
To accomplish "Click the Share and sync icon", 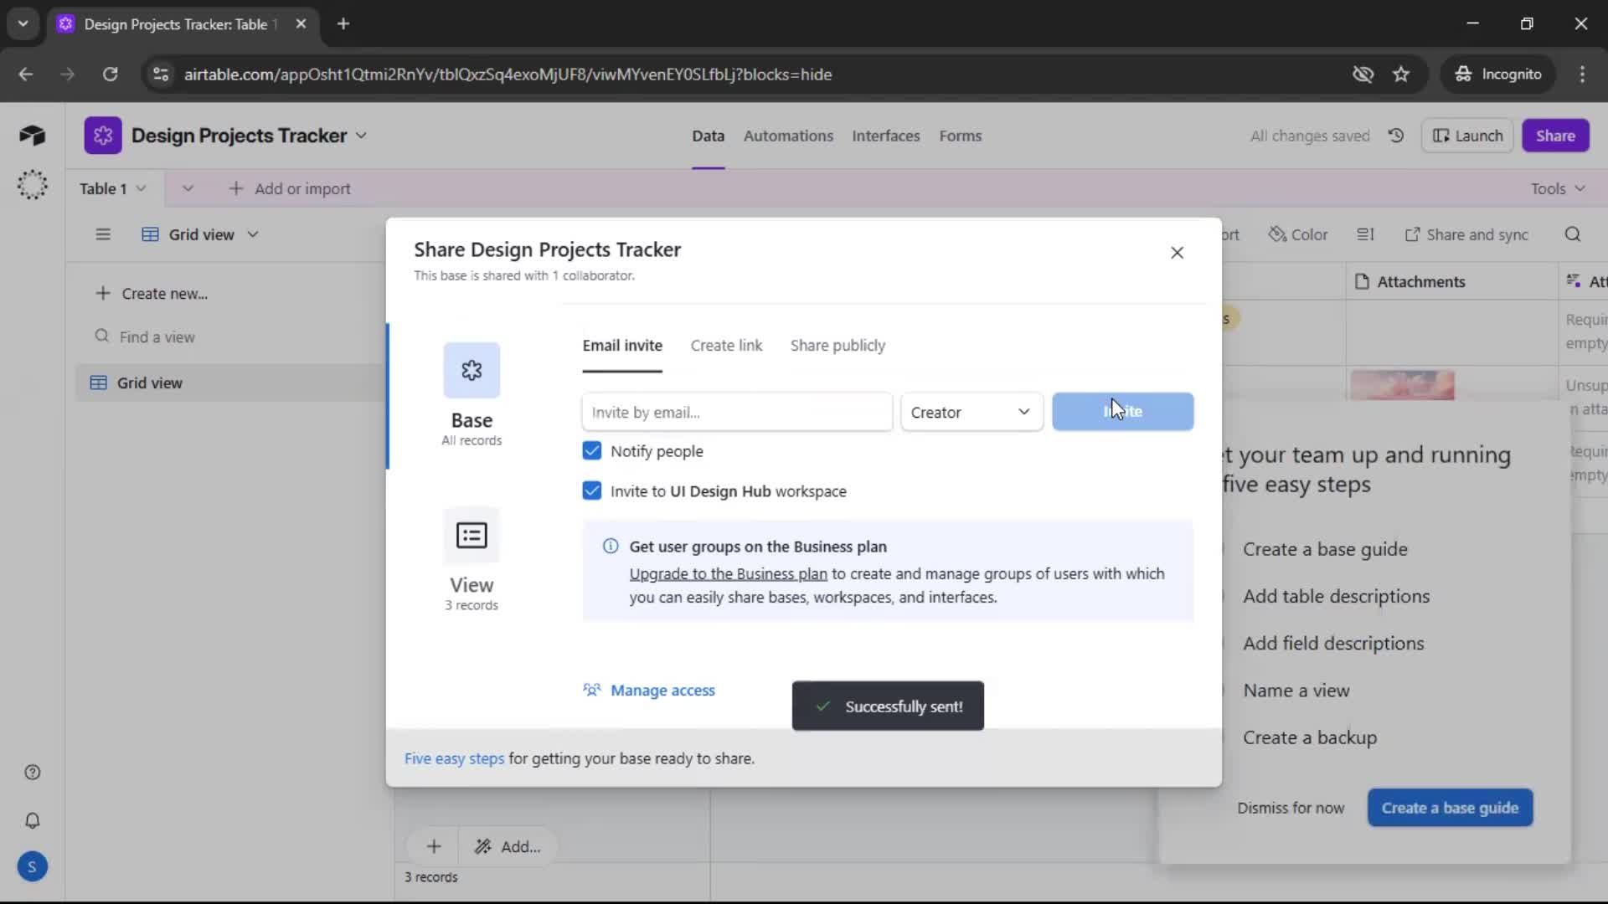I will click(1468, 234).
